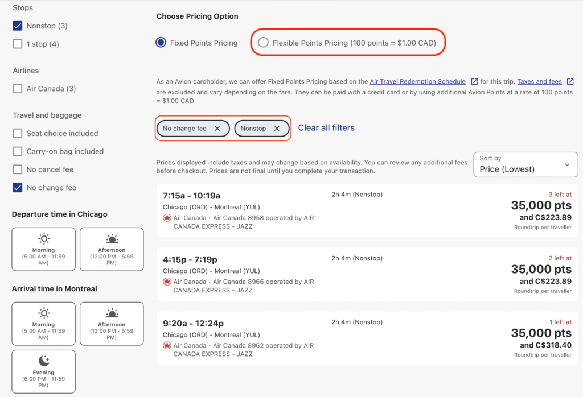The image size is (583, 397).
Task: Select Morning departure time in Chicago
Action: coord(44,249)
